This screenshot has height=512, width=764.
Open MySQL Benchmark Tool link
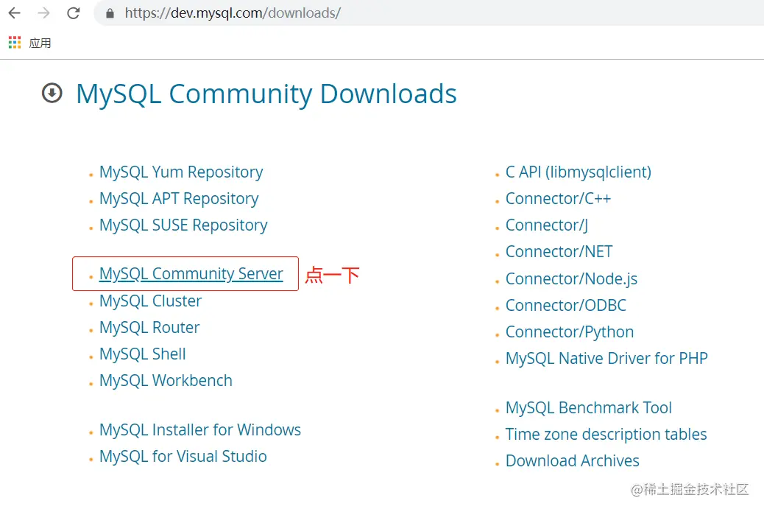[589, 407]
